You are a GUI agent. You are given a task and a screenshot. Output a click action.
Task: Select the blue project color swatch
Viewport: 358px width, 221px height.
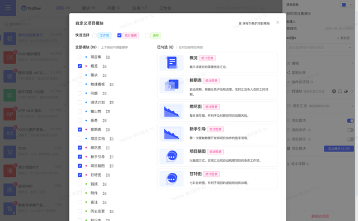coord(344,5)
